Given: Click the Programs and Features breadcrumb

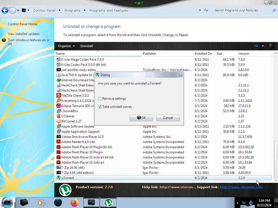Looking at the screenshot, I should tap(109, 11).
